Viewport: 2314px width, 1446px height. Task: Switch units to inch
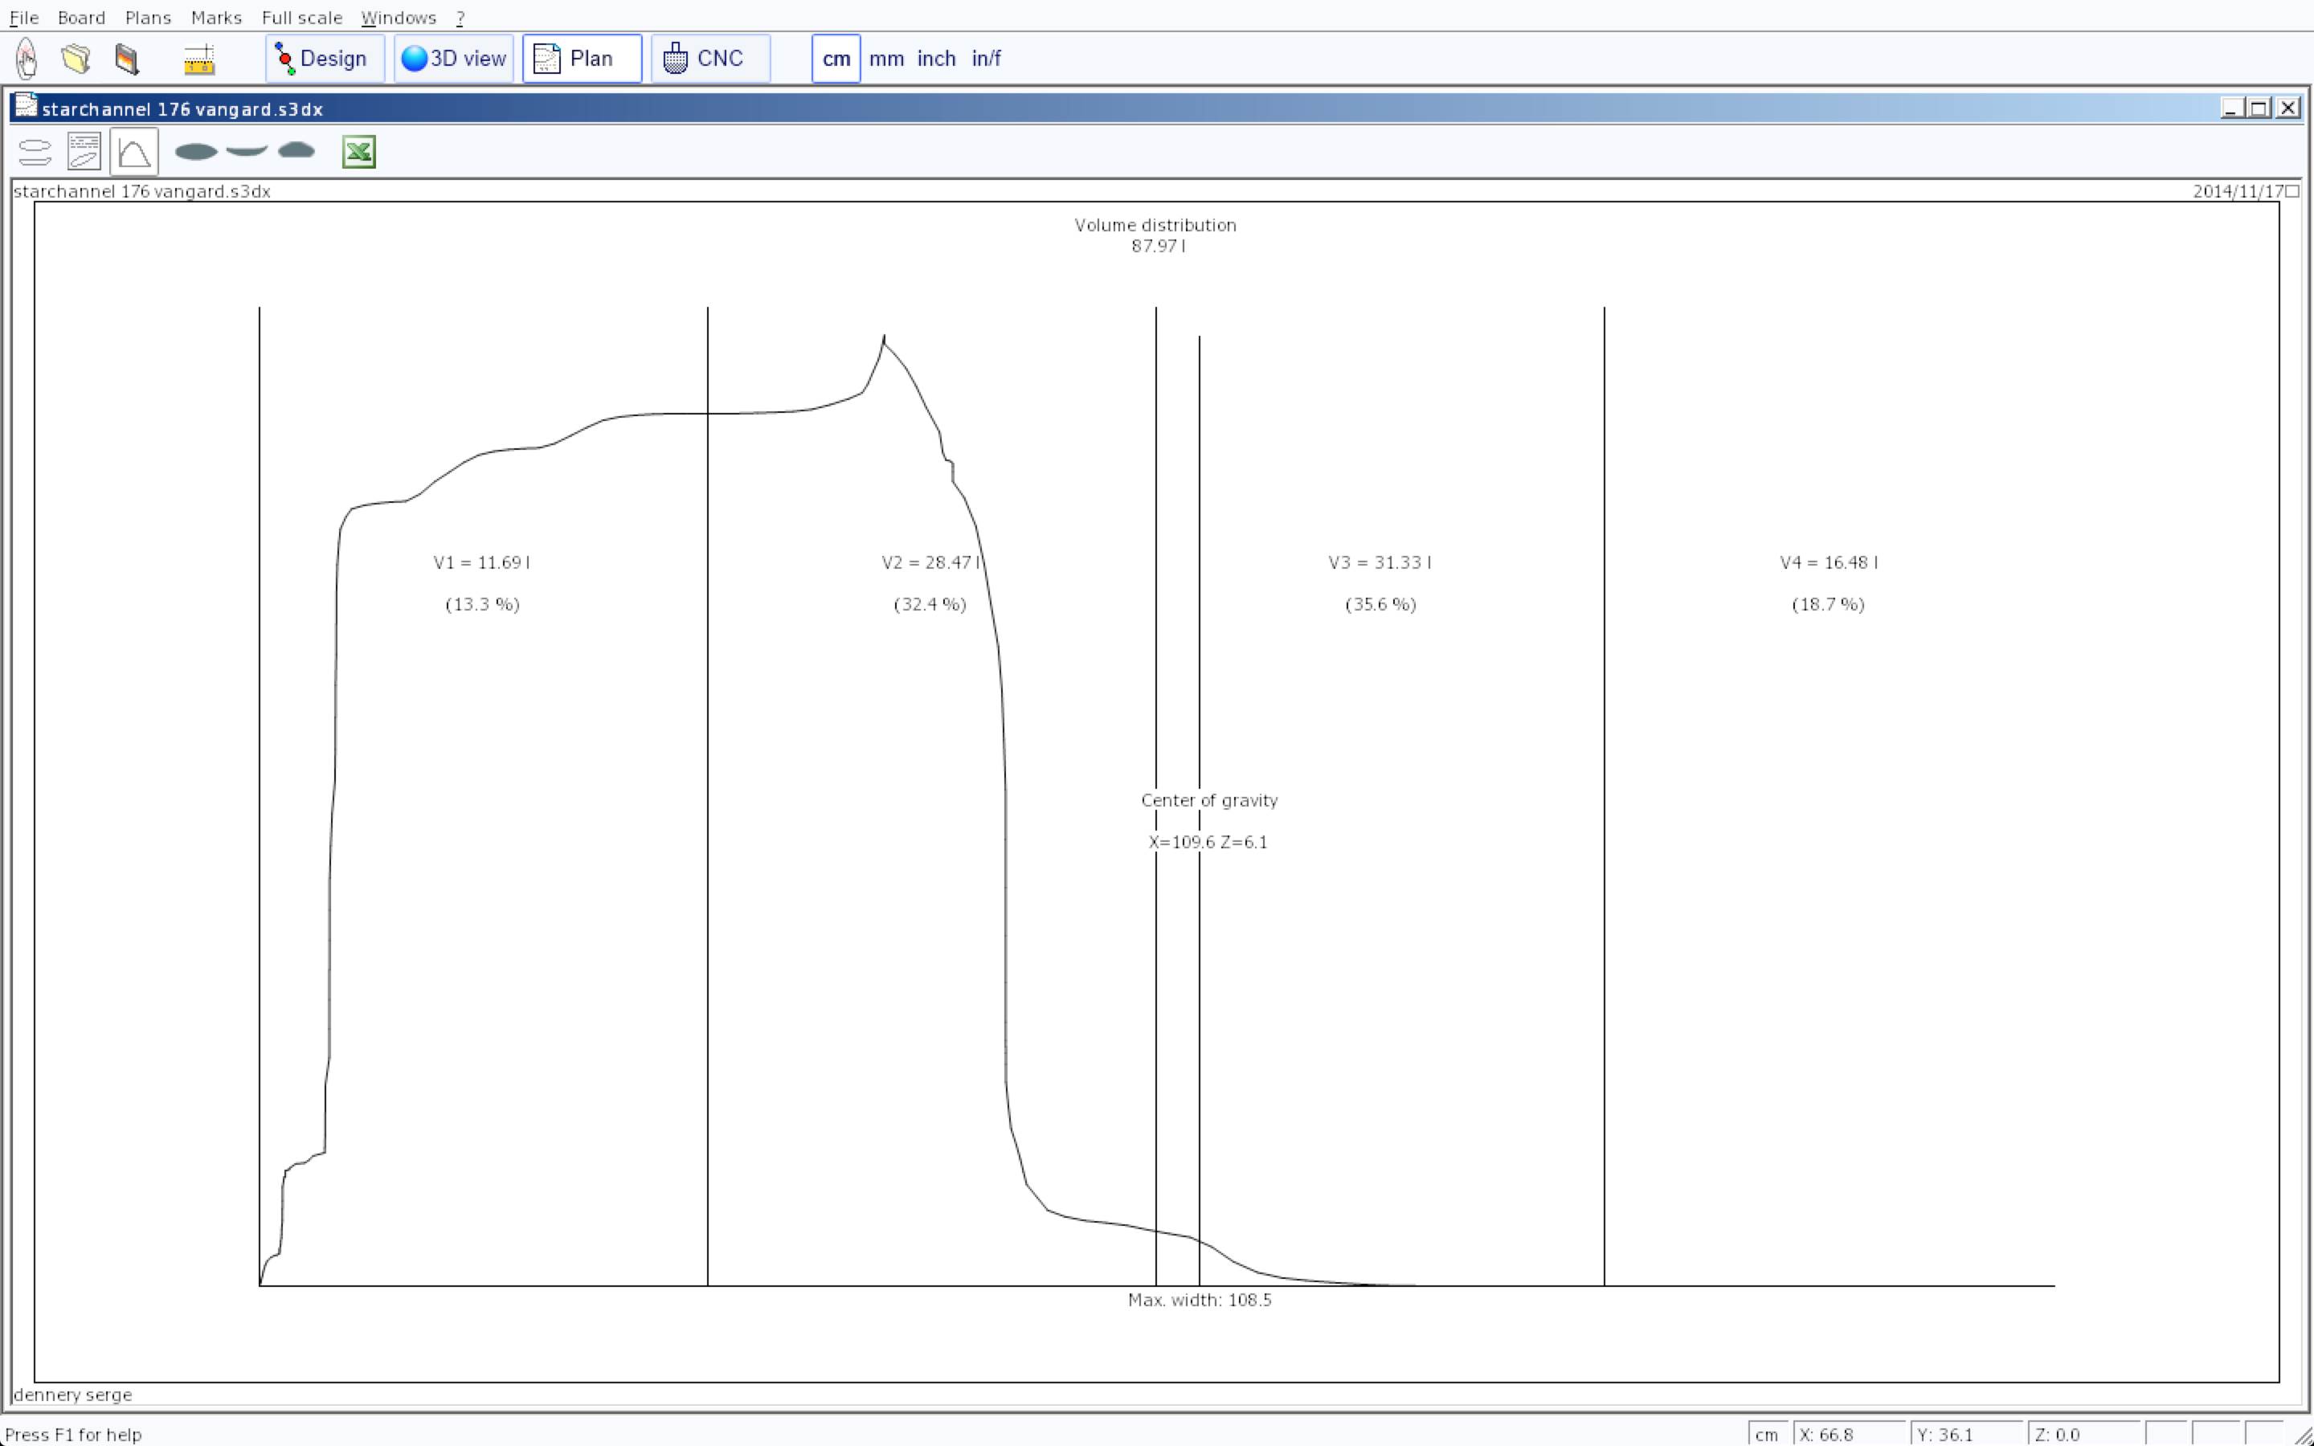(936, 59)
